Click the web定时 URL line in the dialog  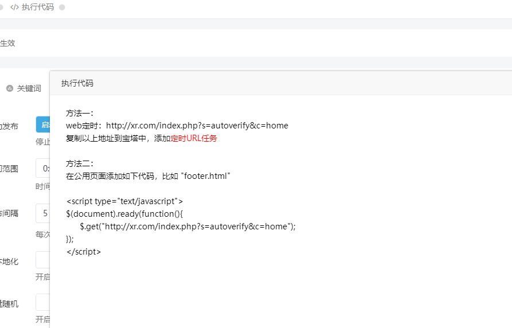click(177, 126)
